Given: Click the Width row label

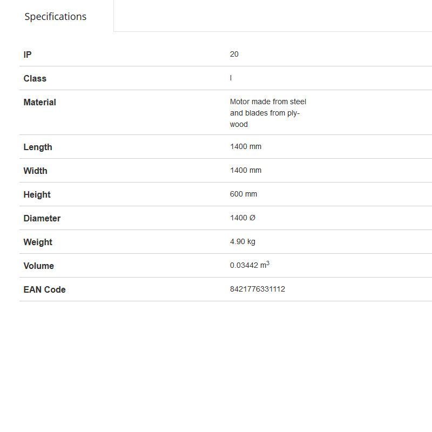Looking at the screenshot, I should coord(36,171).
